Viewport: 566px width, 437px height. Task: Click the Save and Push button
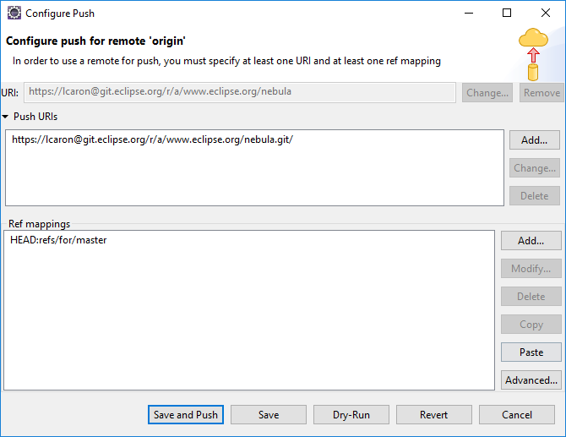click(x=186, y=415)
